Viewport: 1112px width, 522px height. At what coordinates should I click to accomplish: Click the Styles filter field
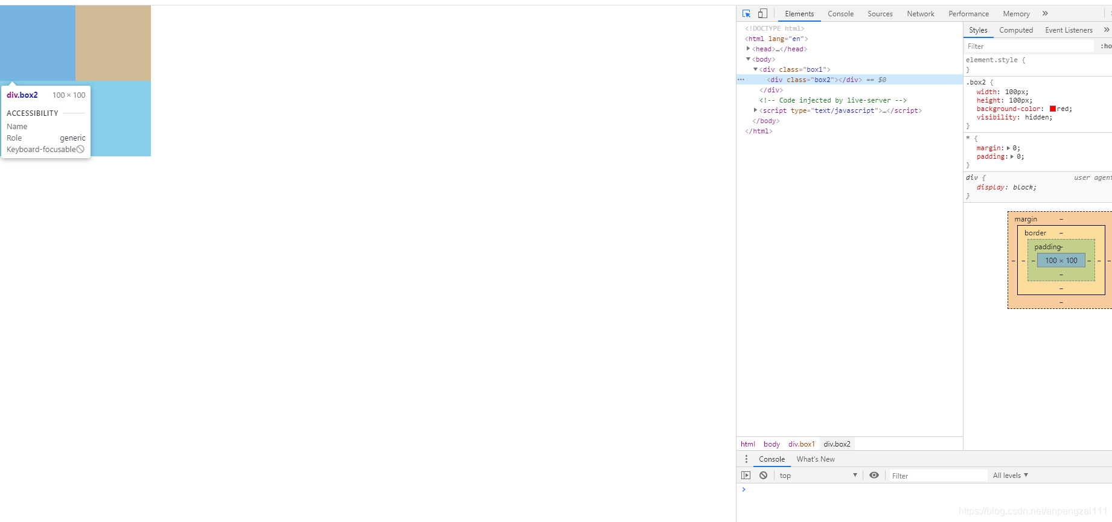(1029, 46)
